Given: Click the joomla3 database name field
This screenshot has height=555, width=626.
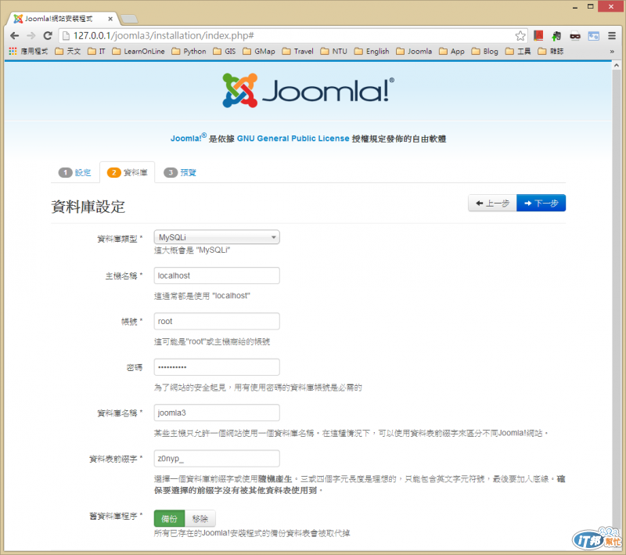Looking at the screenshot, I should pos(217,413).
